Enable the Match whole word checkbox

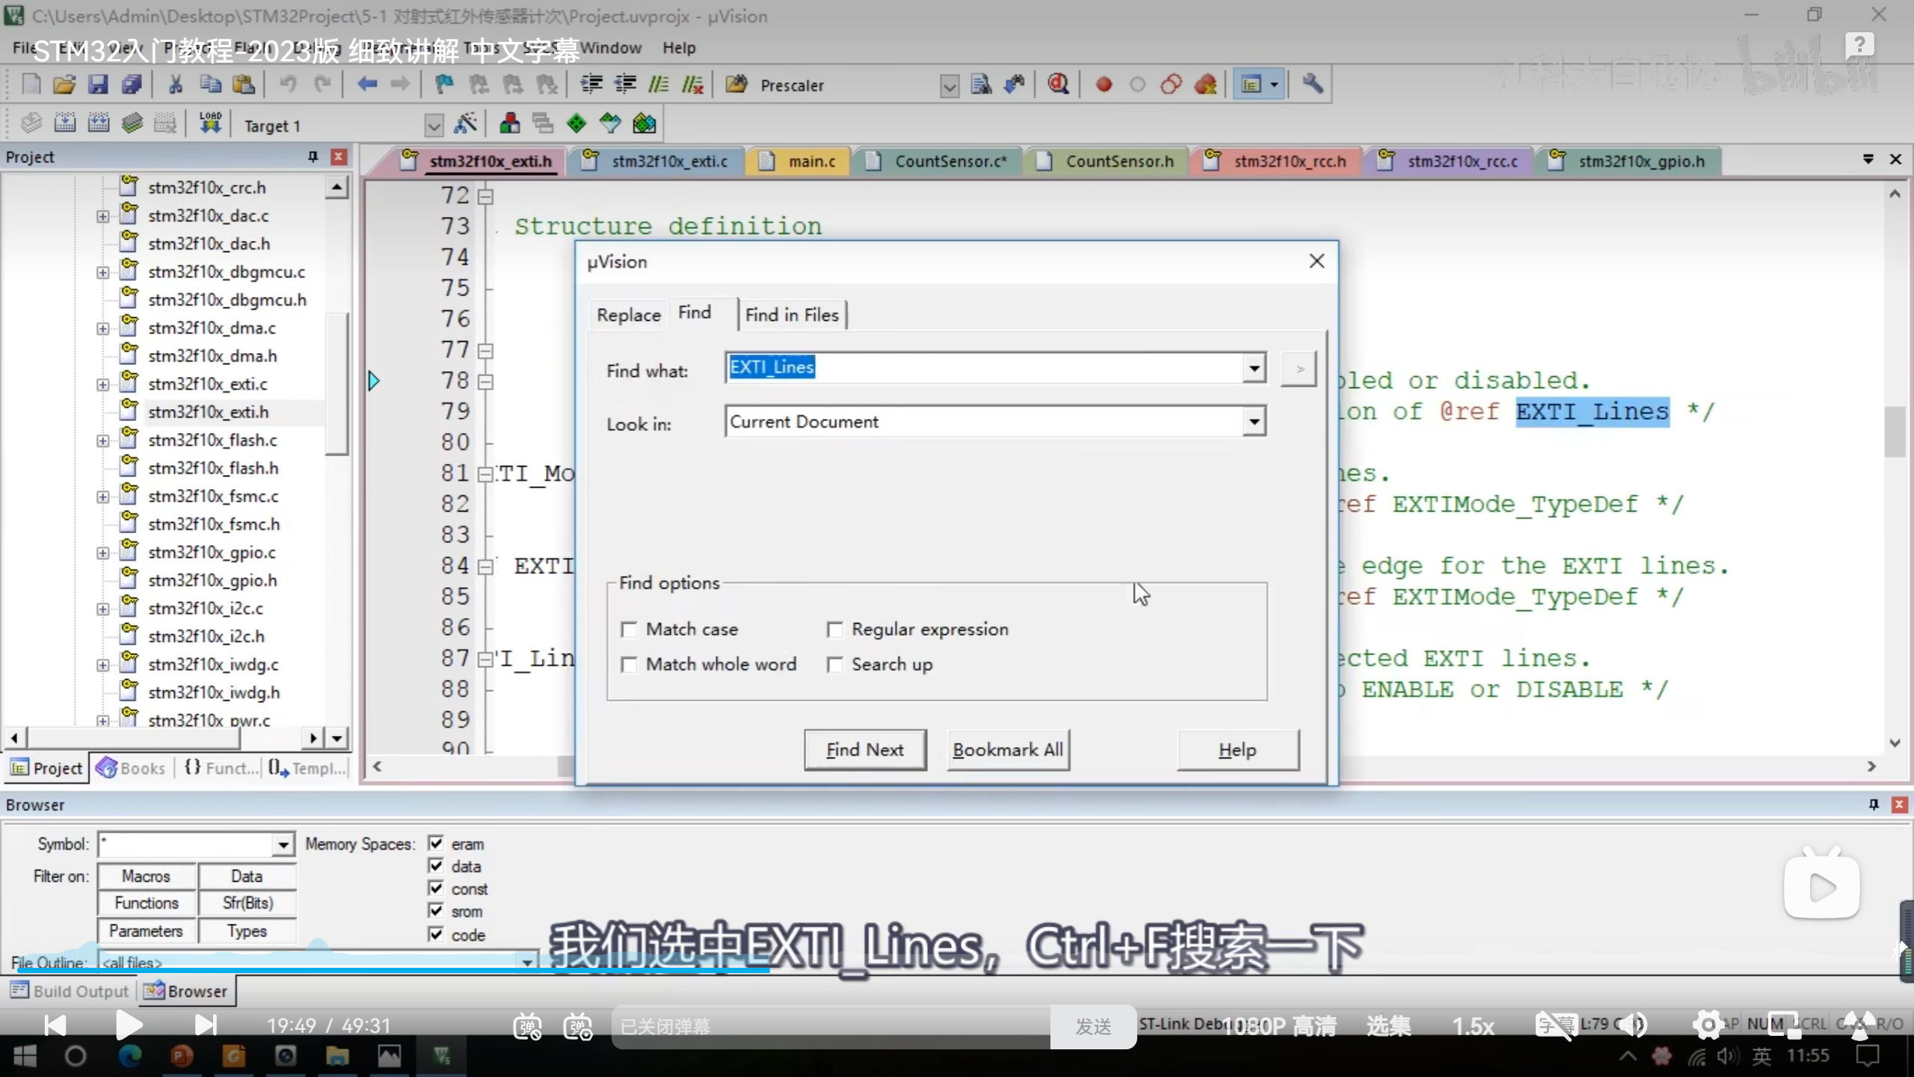point(630,664)
